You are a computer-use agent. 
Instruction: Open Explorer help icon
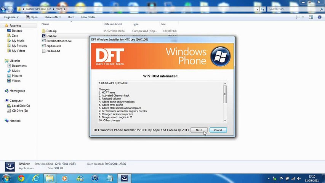319,17
